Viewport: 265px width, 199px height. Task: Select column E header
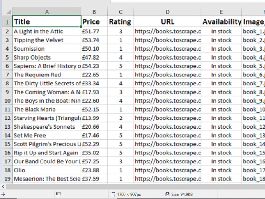coord(221,12)
